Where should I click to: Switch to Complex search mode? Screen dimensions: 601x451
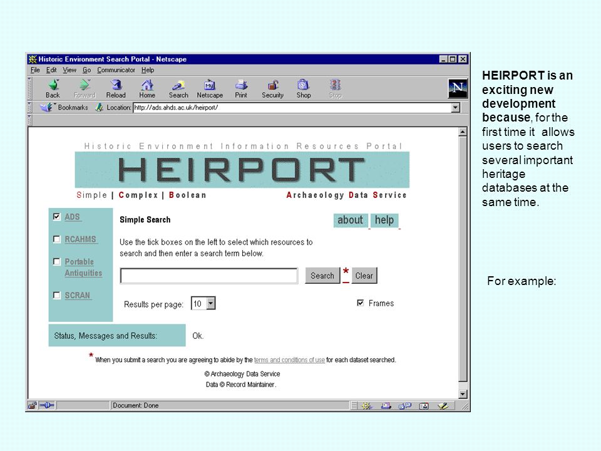(138, 195)
